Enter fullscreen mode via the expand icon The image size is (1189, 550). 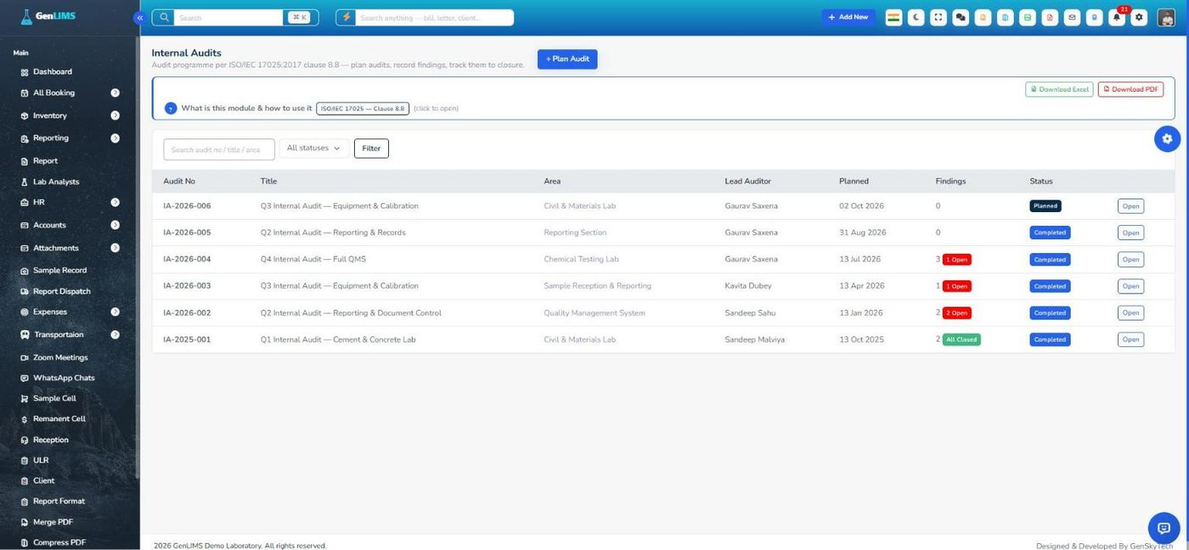click(938, 17)
